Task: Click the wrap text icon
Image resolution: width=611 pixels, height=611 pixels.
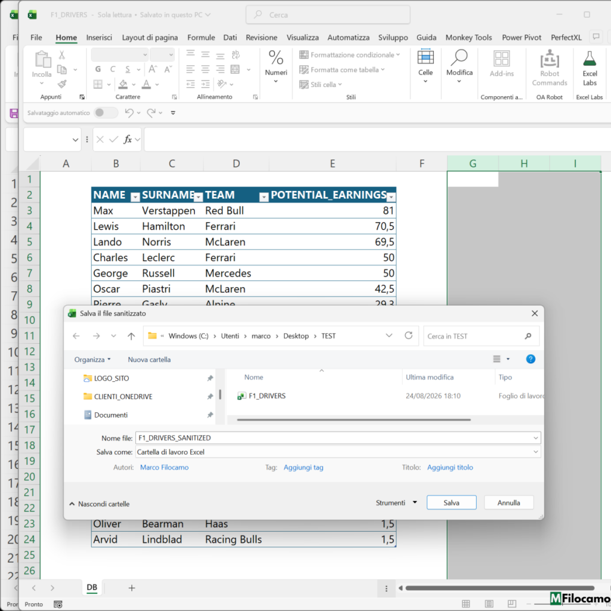Action: (x=235, y=54)
